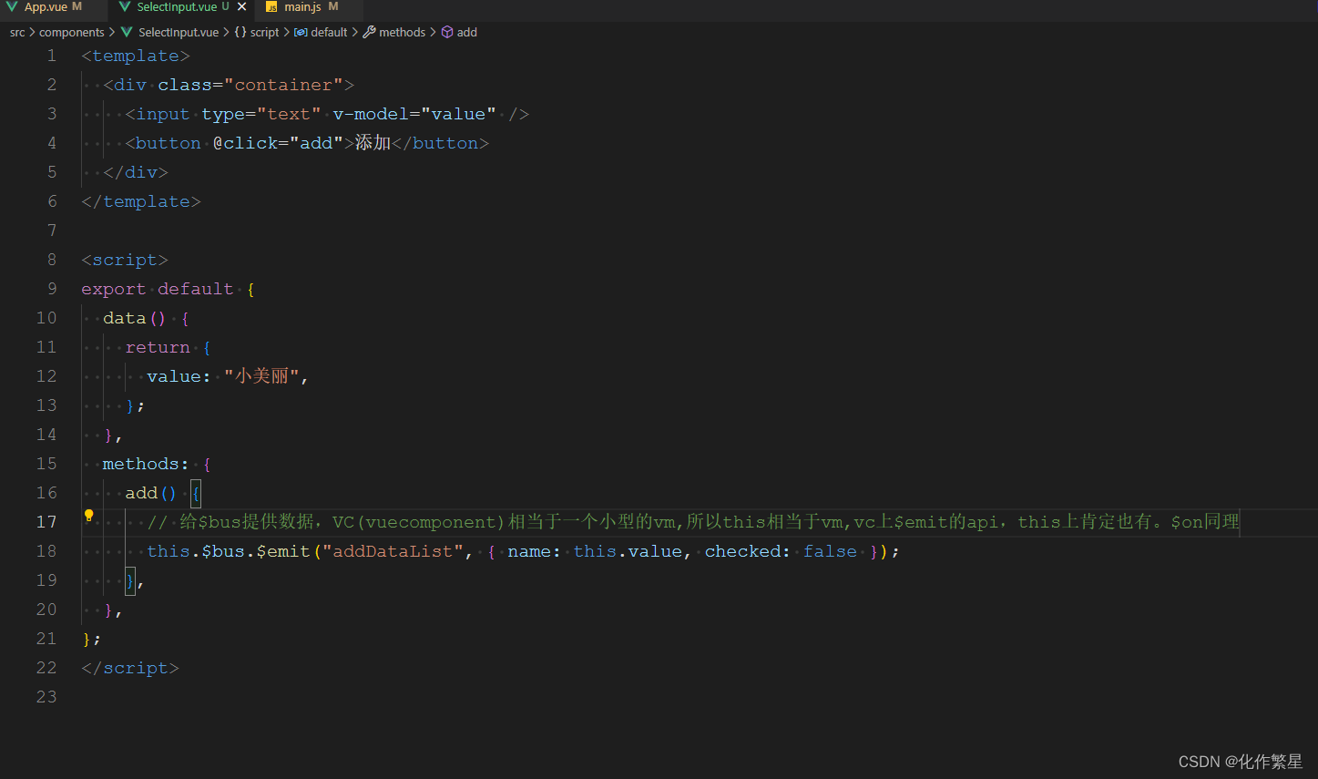Screen dimensions: 1318x779
Task: Click the cube icon before add breadcrumb
Action: click(447, 32)
